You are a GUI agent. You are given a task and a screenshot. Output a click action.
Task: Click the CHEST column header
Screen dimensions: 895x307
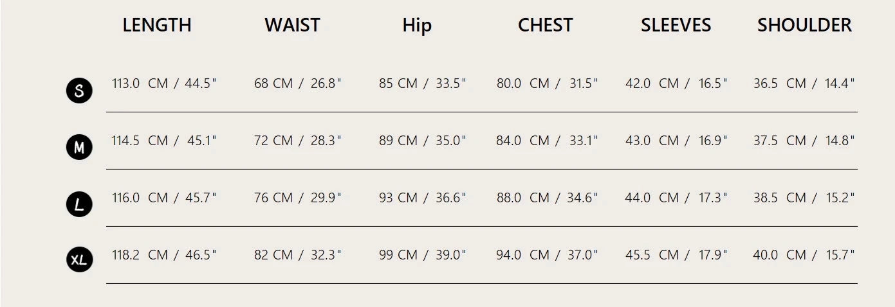[x=545, y=25]
